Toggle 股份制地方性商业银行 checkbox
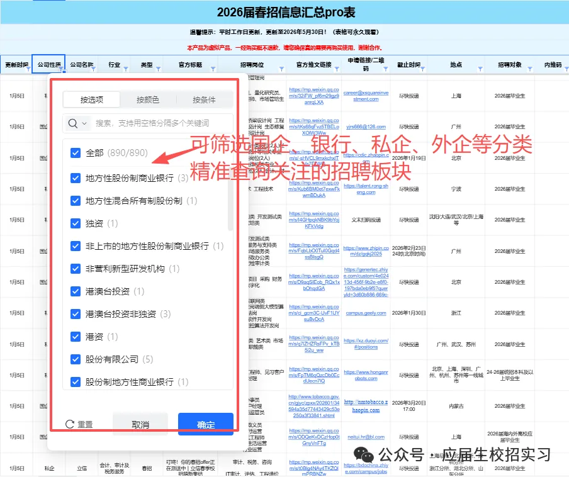The image size is (569, 477). pyautogui.click(x=76, y=381)
